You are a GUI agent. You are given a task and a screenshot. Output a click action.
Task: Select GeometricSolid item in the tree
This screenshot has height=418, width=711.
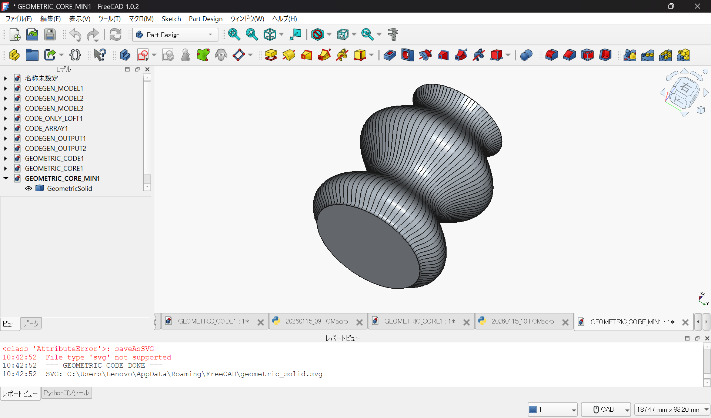pyautogui.click(x=70, y=188)
